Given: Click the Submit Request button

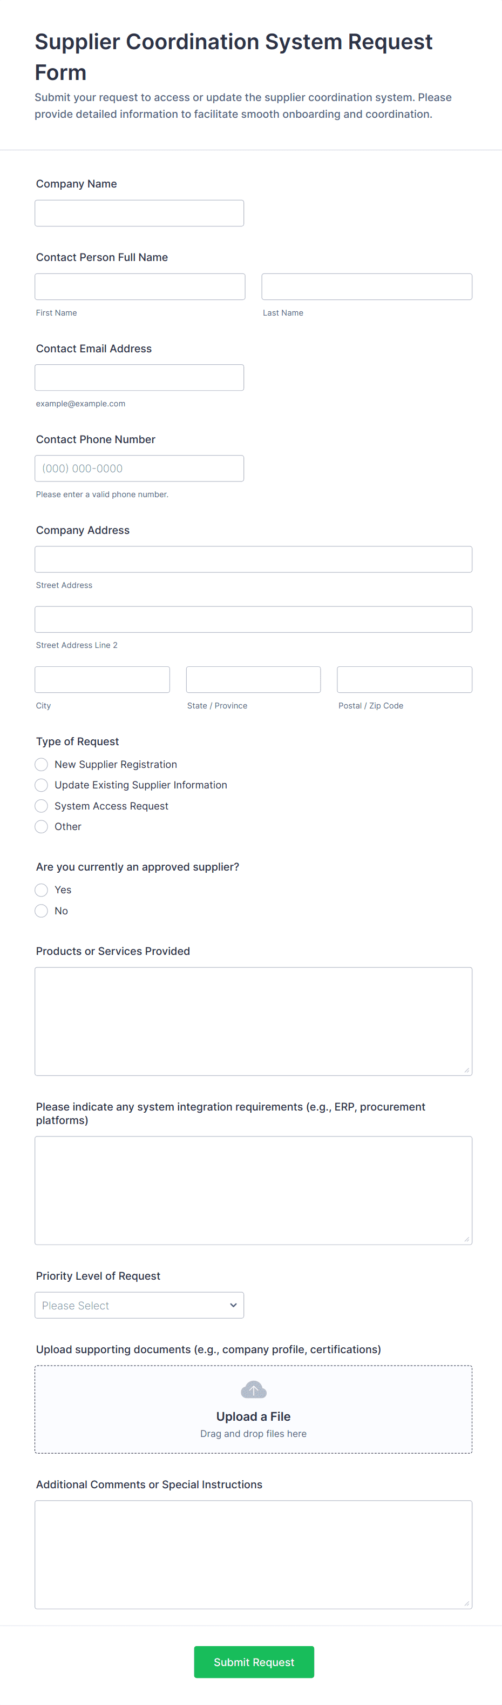Looking at the screenshot, I should pyautogui.click(x=253, y=1662).
